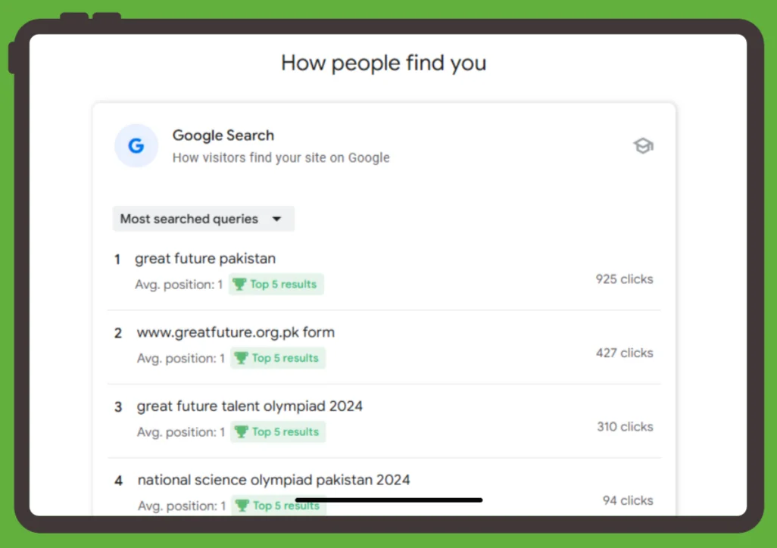
Task: Click trophy icon under national science olympiad
Action: [242, 506]
